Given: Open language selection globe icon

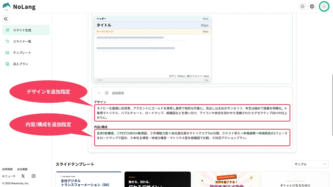Looking at the screenshot, I should pyautogui.click(x=312, y=6).
